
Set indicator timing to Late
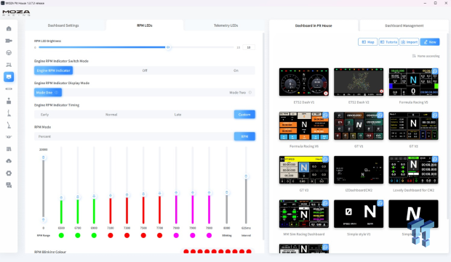tap(177, 115)
